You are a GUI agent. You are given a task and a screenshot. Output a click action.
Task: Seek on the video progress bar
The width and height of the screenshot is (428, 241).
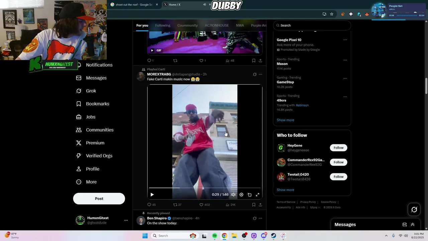pyautogui.click(x=205, y=188)
